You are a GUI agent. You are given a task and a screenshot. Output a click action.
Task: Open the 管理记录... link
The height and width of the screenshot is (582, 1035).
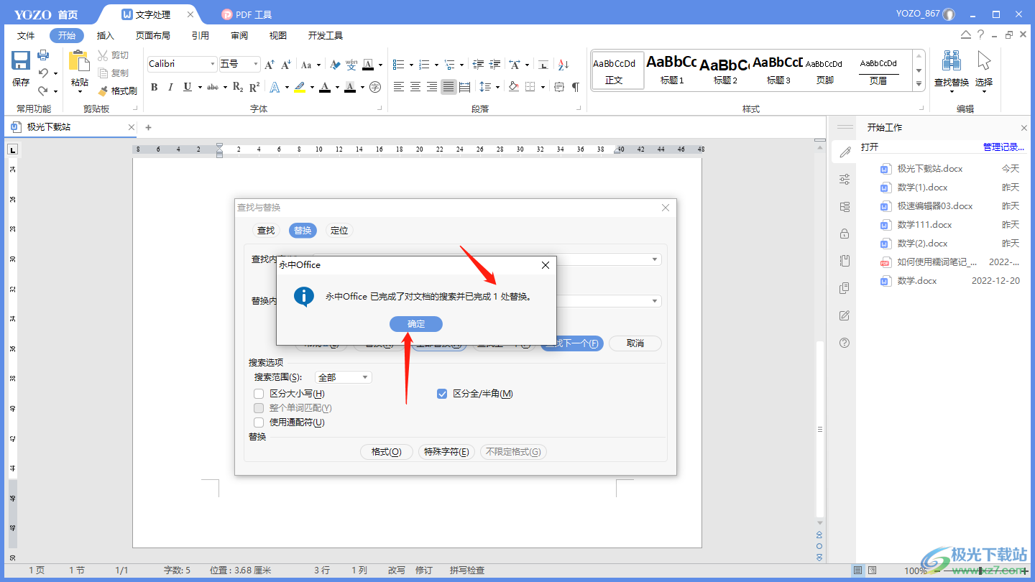1004,147
